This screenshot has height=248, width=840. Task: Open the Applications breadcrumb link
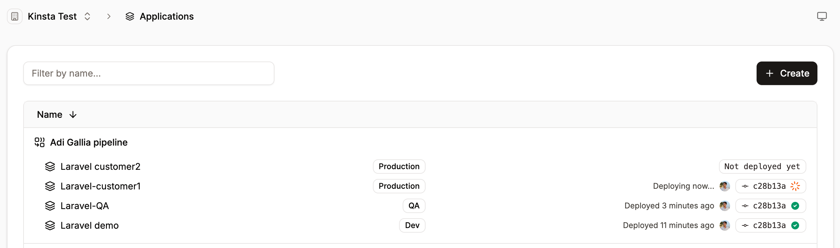point(166,16)
